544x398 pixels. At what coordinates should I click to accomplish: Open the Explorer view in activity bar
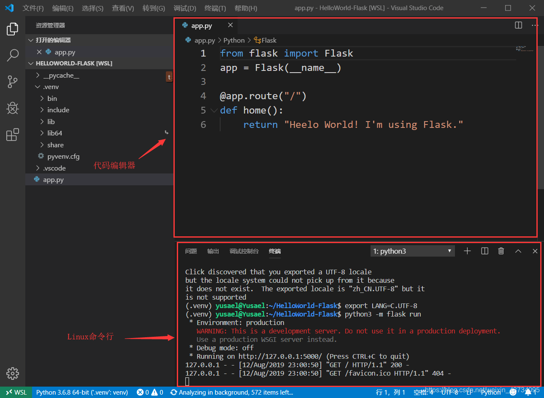(x=13, y=29)
